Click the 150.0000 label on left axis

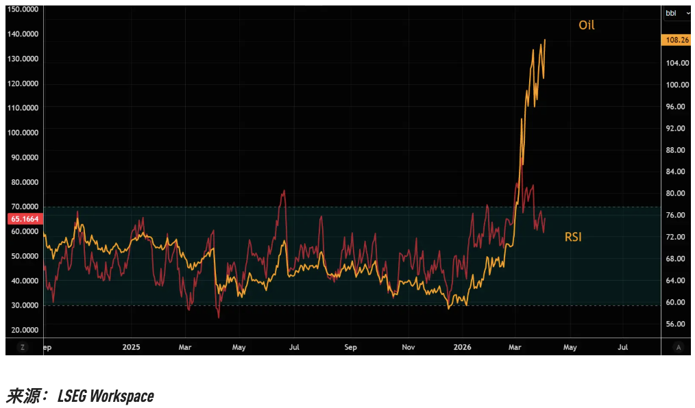[24, 10]
